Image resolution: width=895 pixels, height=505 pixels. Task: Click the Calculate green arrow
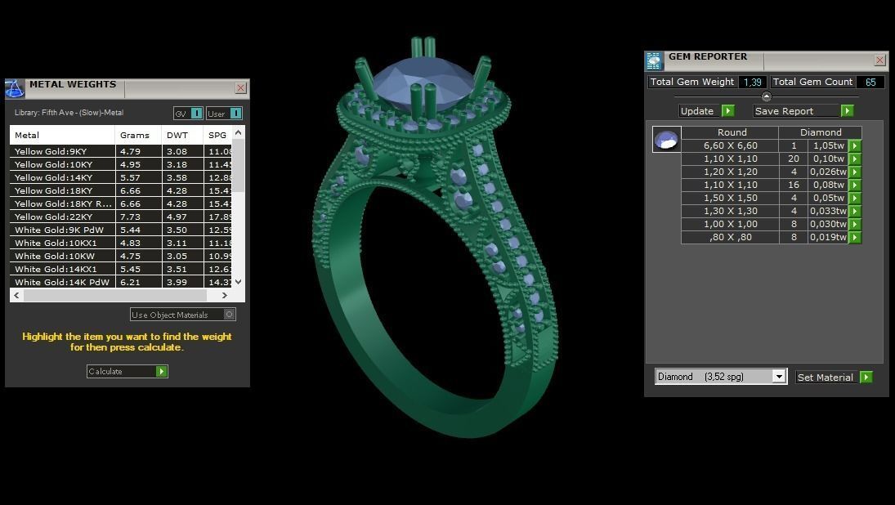coord(162,372)
